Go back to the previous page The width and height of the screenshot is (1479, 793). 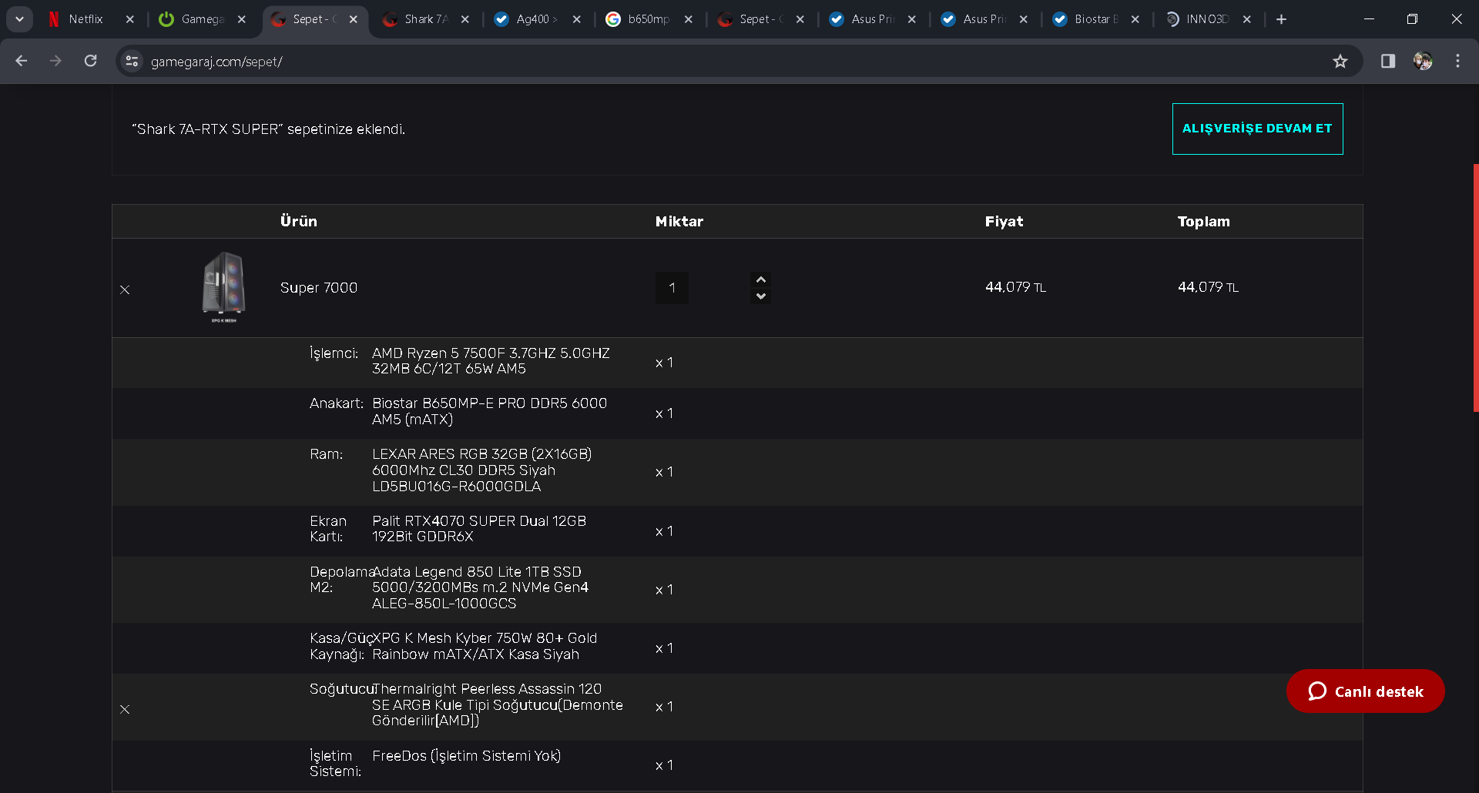(x=22, y=61)
